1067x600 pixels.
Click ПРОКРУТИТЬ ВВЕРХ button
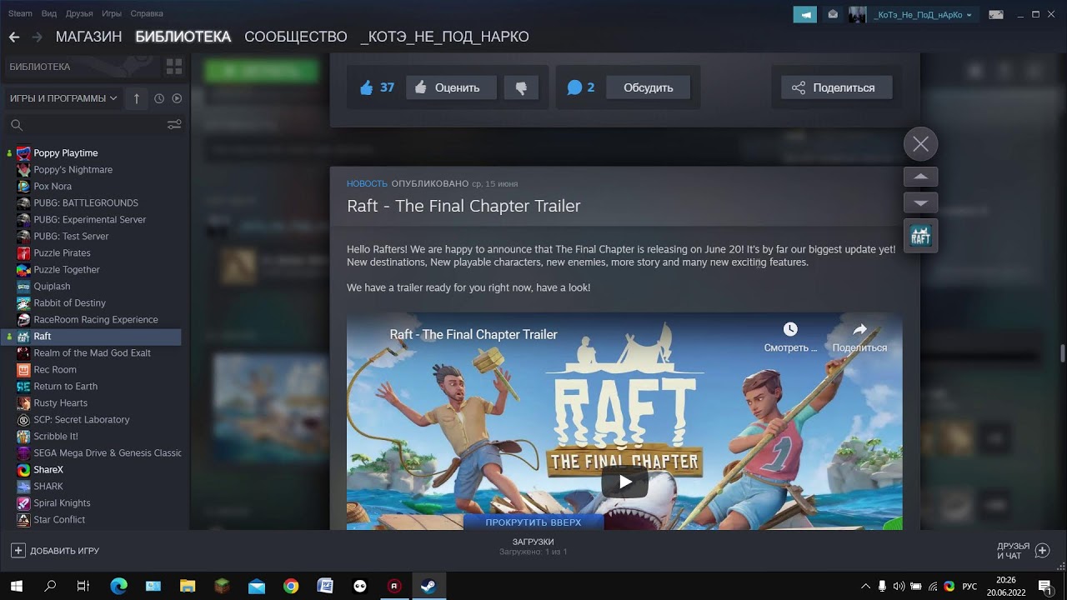(533, 522)
